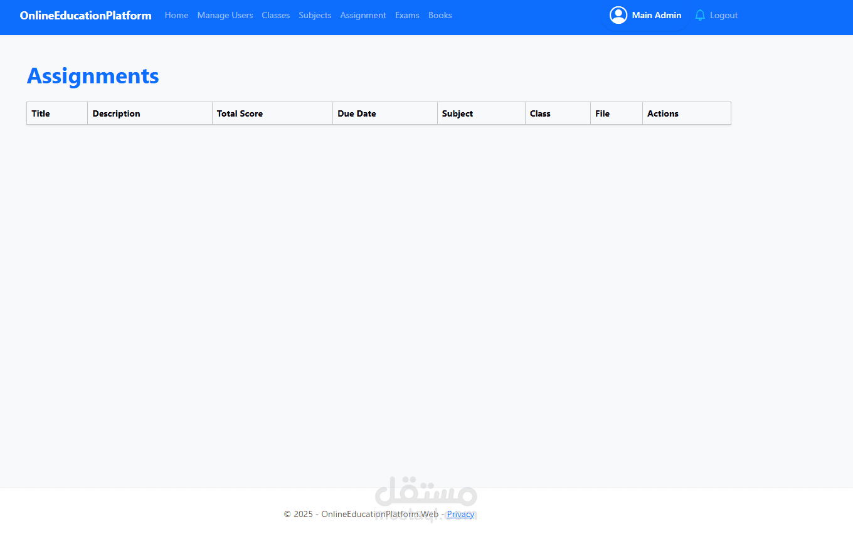Navigate to Classes

point(276,15)
